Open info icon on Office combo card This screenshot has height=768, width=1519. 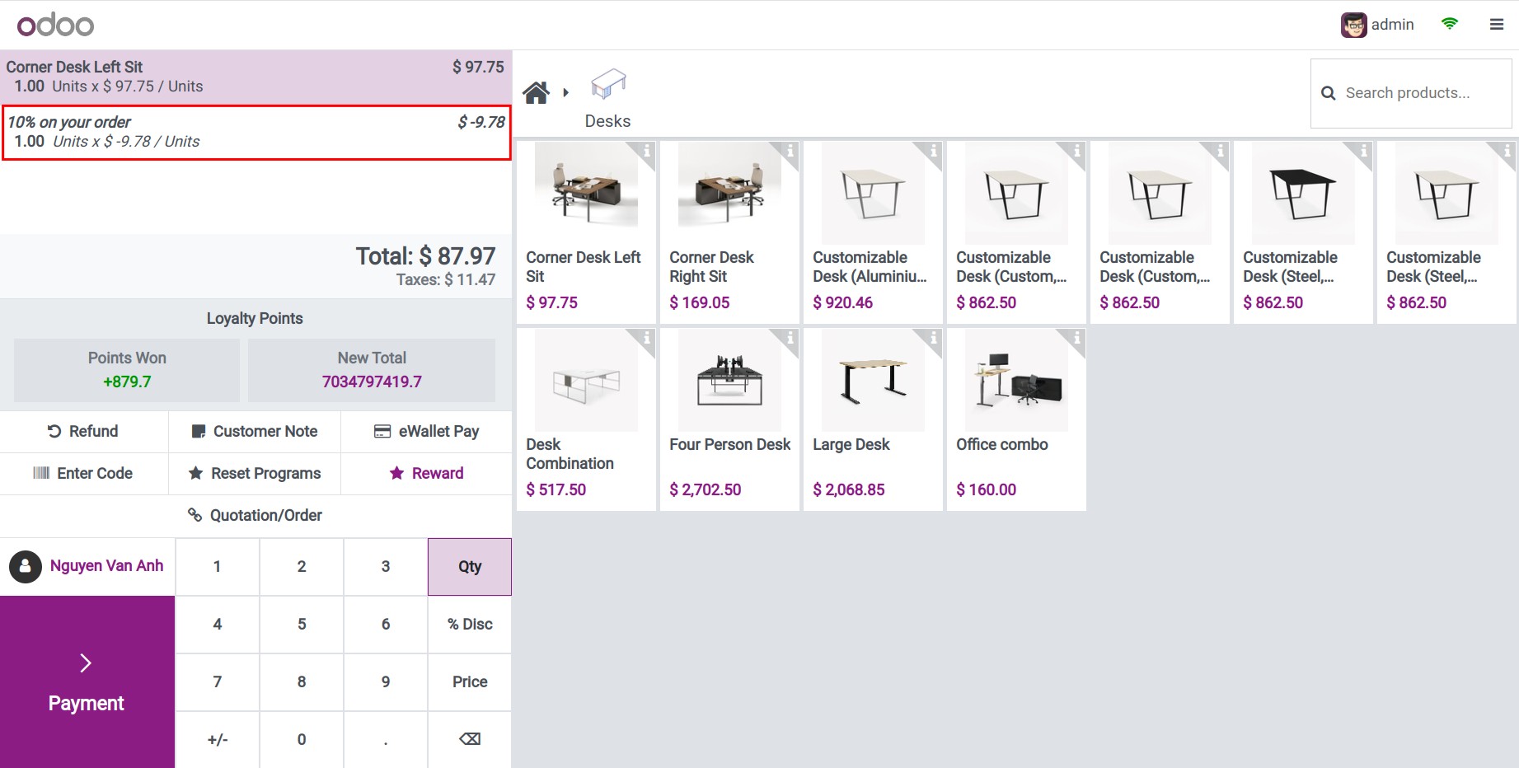click(x=1076, y=338)
